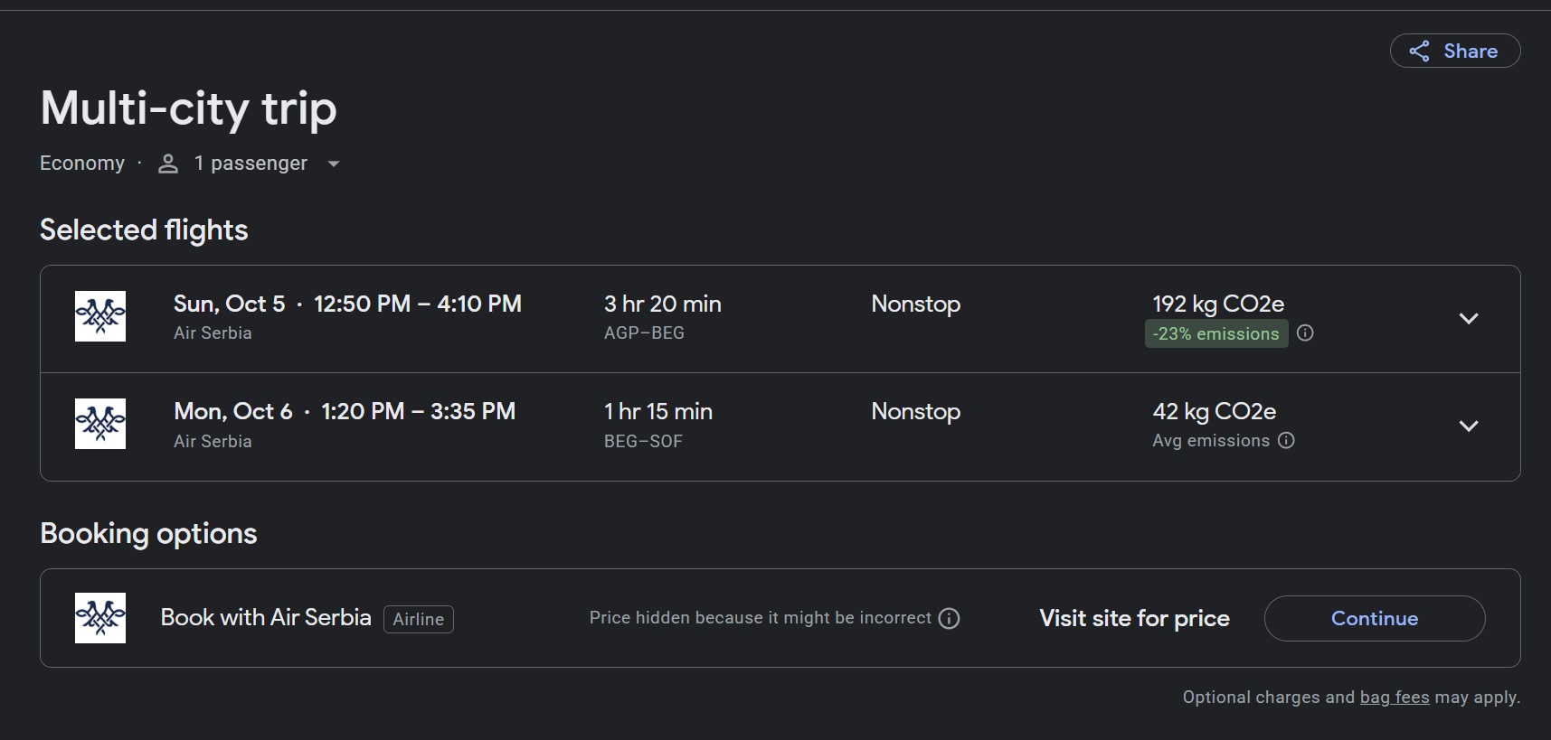This screenshot has width=1551, height=740.
Task: Open info icon beside -23% emissions
Action: point(1305,333)
